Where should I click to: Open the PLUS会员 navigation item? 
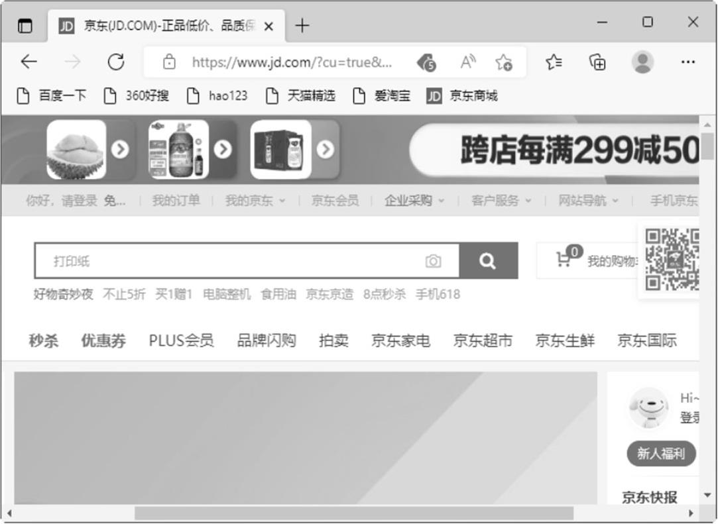(x=182, y=341)
